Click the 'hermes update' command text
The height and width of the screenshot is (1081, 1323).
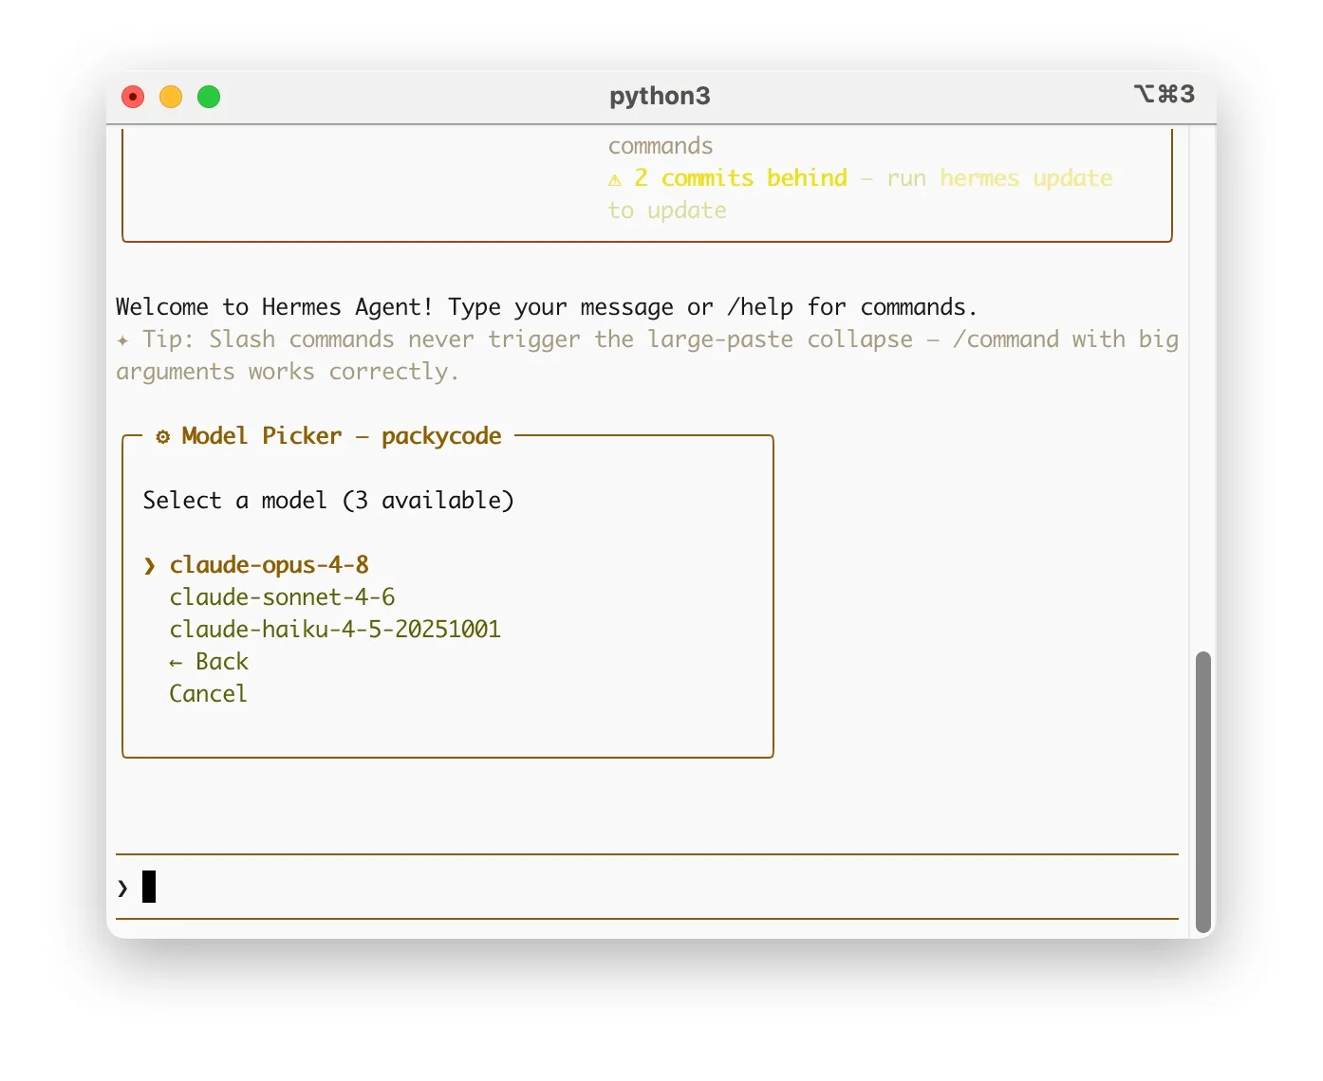[1026, 178]
